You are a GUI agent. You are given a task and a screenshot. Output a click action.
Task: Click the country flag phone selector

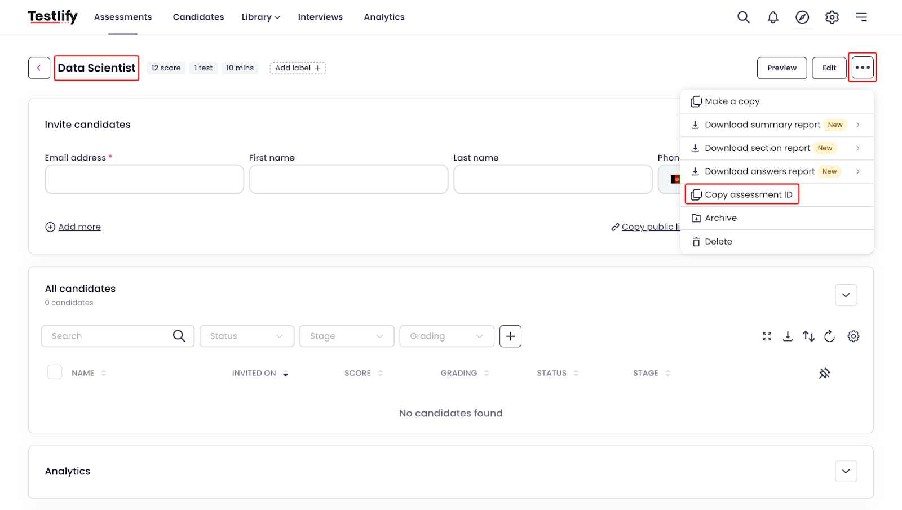point(674,179)
